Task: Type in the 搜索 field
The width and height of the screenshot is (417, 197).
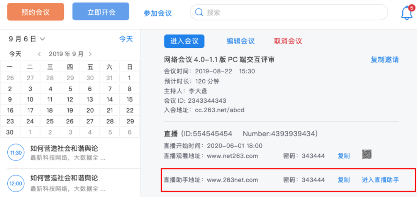Action: click(293, 12)
